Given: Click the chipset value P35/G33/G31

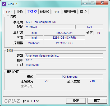Looking at the screenshot, I should [64, 33].
